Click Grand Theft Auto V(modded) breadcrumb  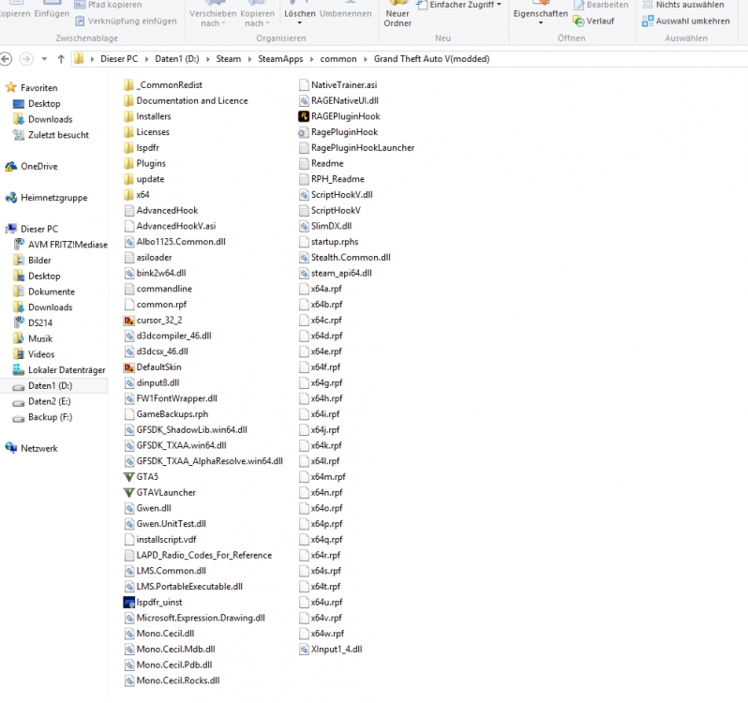432,59
